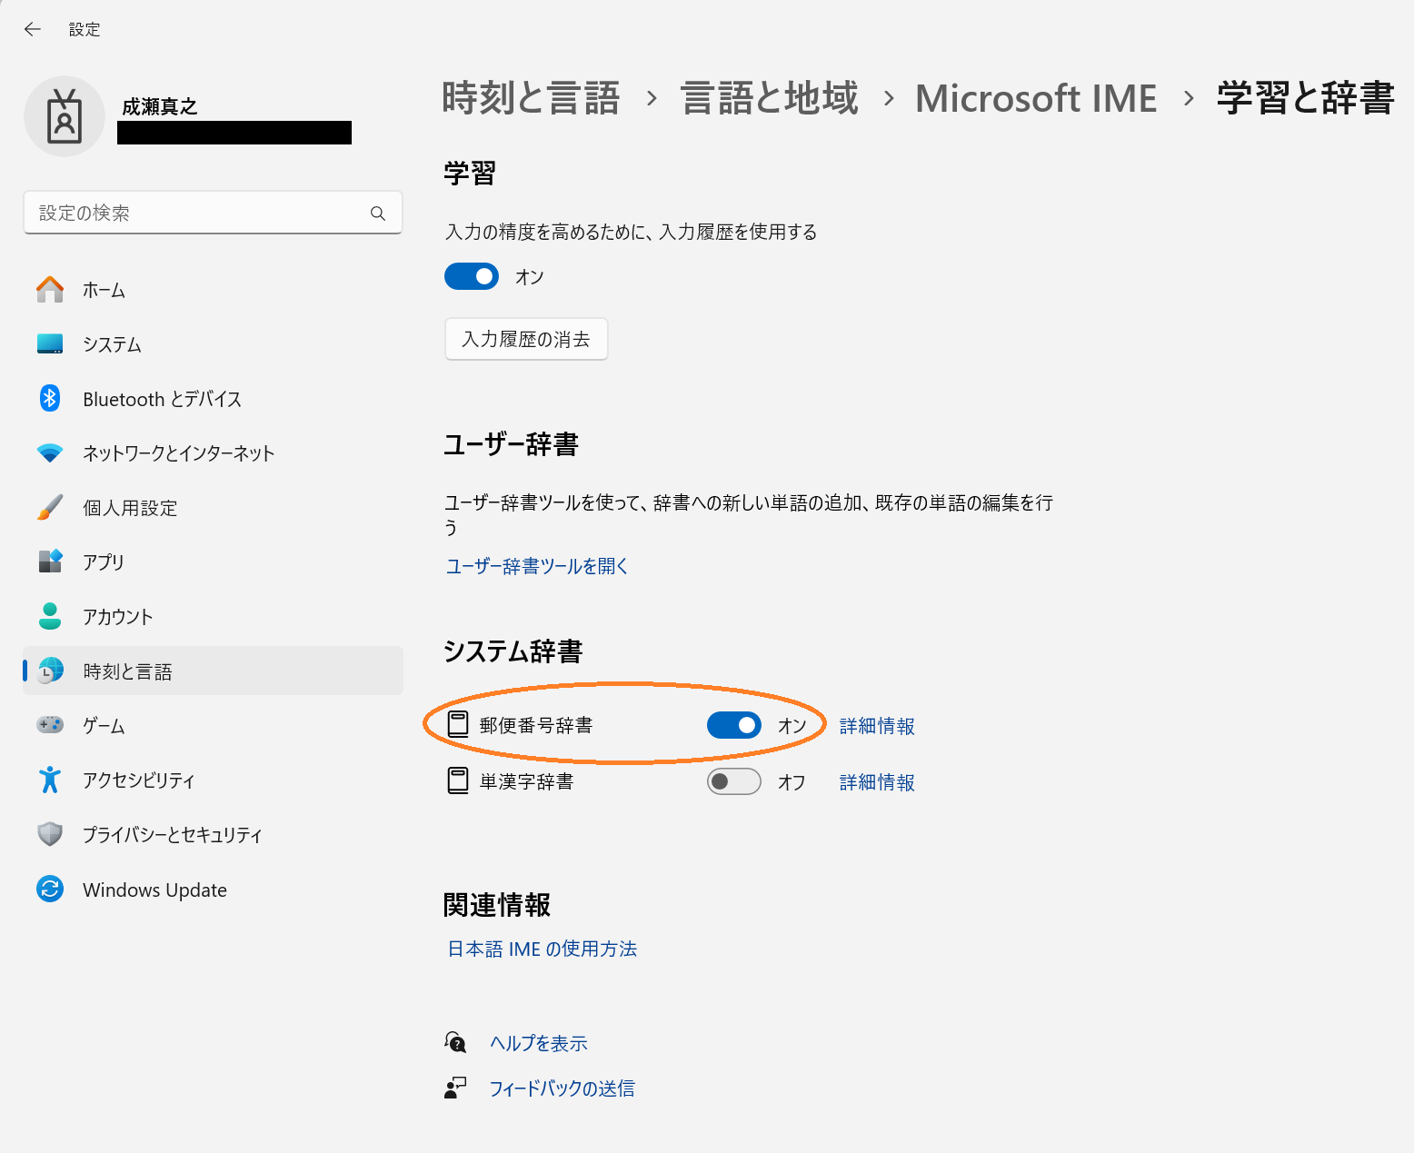The image size is (1414, 1153).
Task: Click the ゲーム controller icon
Action: click(50, 725)
